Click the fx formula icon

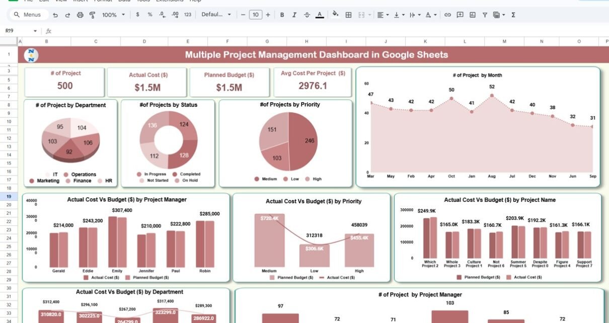[x=49, y=31]
